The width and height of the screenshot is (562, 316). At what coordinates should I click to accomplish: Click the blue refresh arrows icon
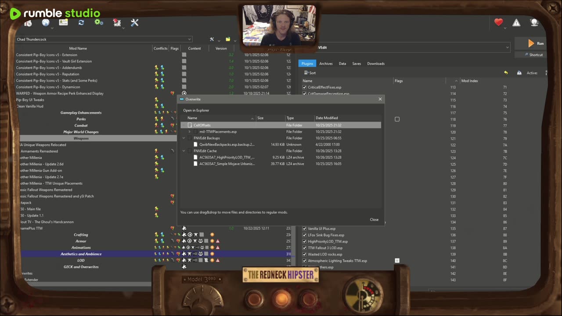click(81, 23)
